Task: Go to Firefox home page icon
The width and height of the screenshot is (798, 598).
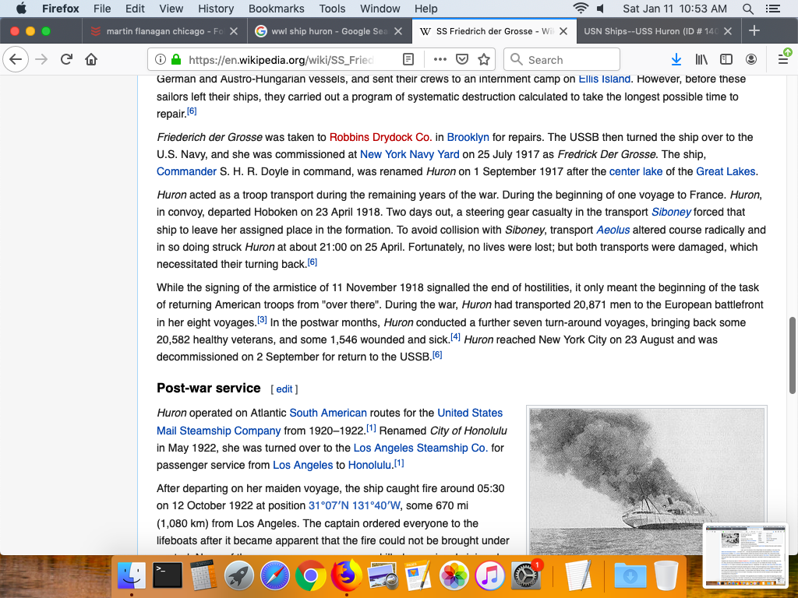Action: (91, 59)
